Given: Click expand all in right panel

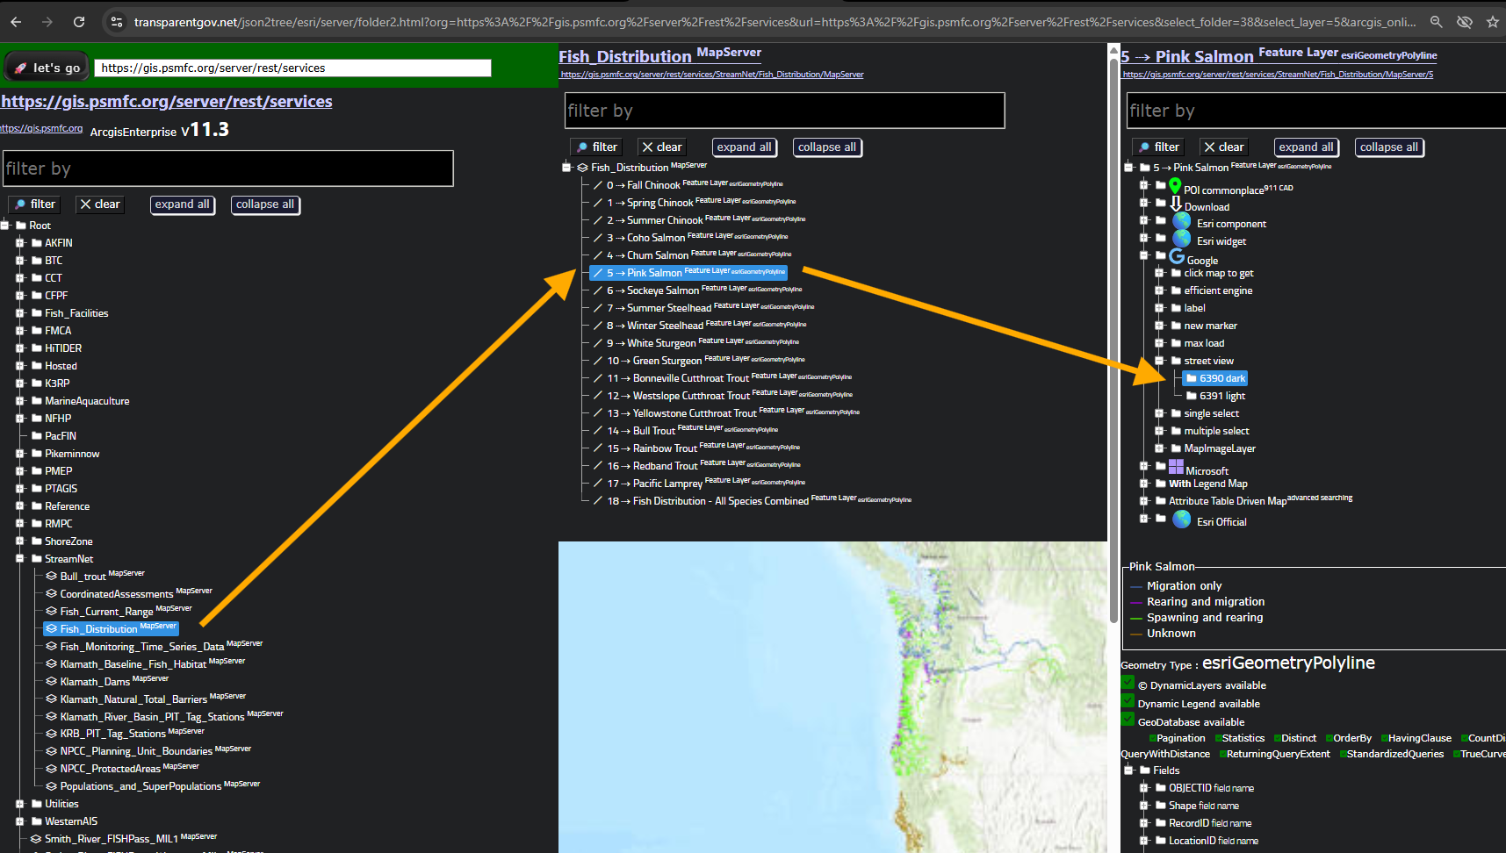Looking at the screenshot, I should 1306,147.
